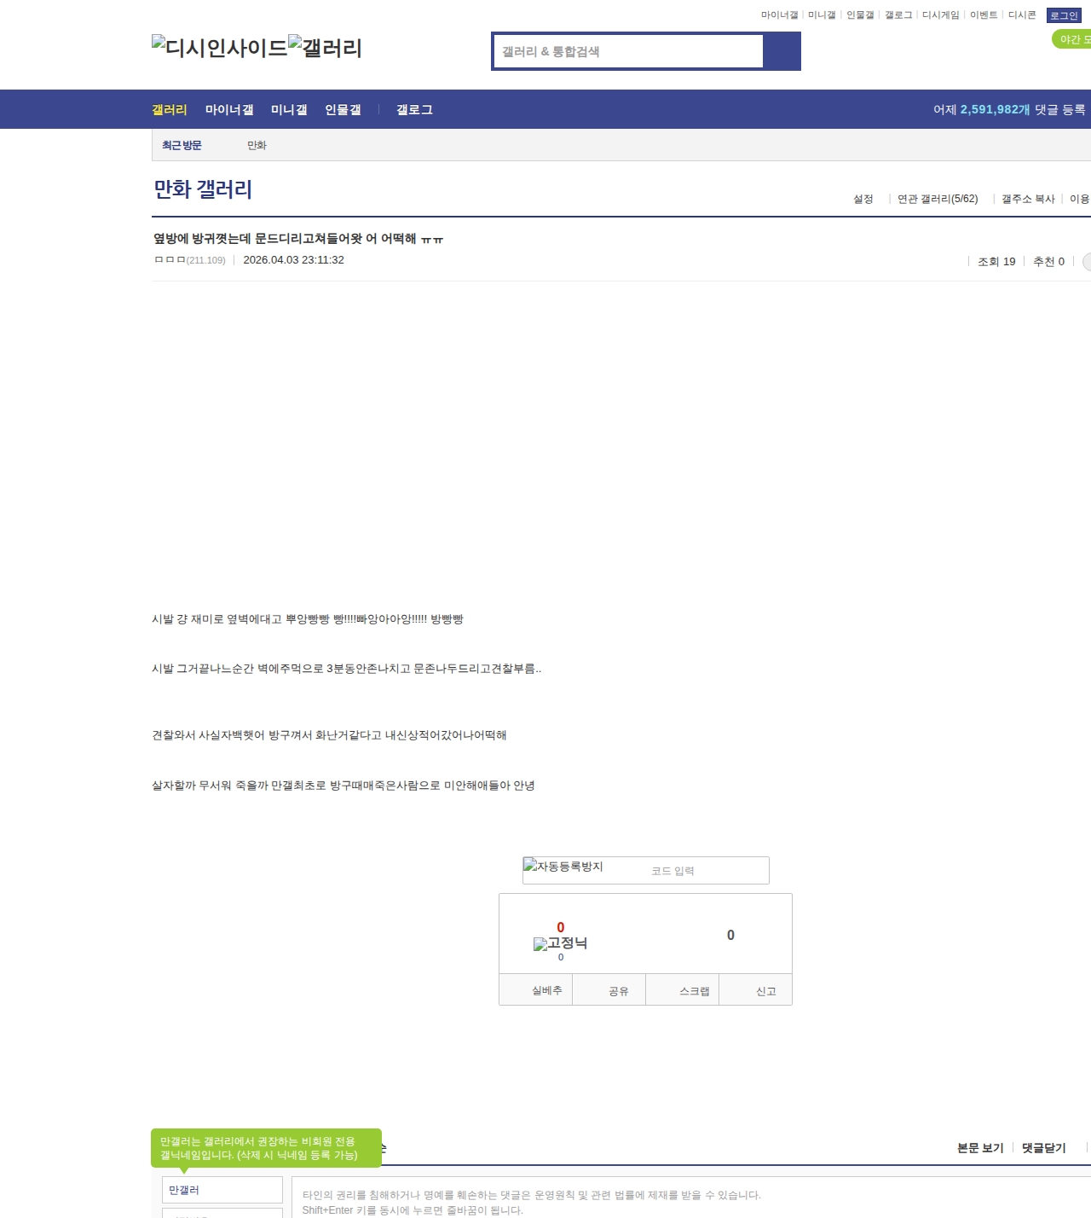The image size is (1091, 1218).
Task: Switch to 미니갤 in the blue navigation bar
Action: [289, 109]
